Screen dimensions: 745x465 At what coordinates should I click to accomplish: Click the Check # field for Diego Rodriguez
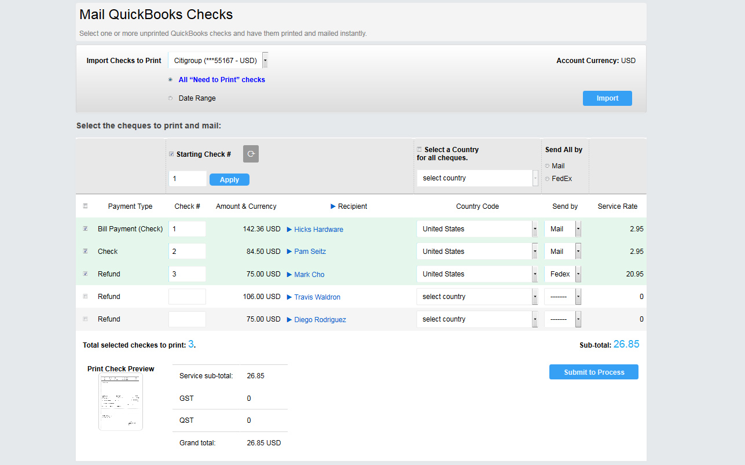click(187, 319)
